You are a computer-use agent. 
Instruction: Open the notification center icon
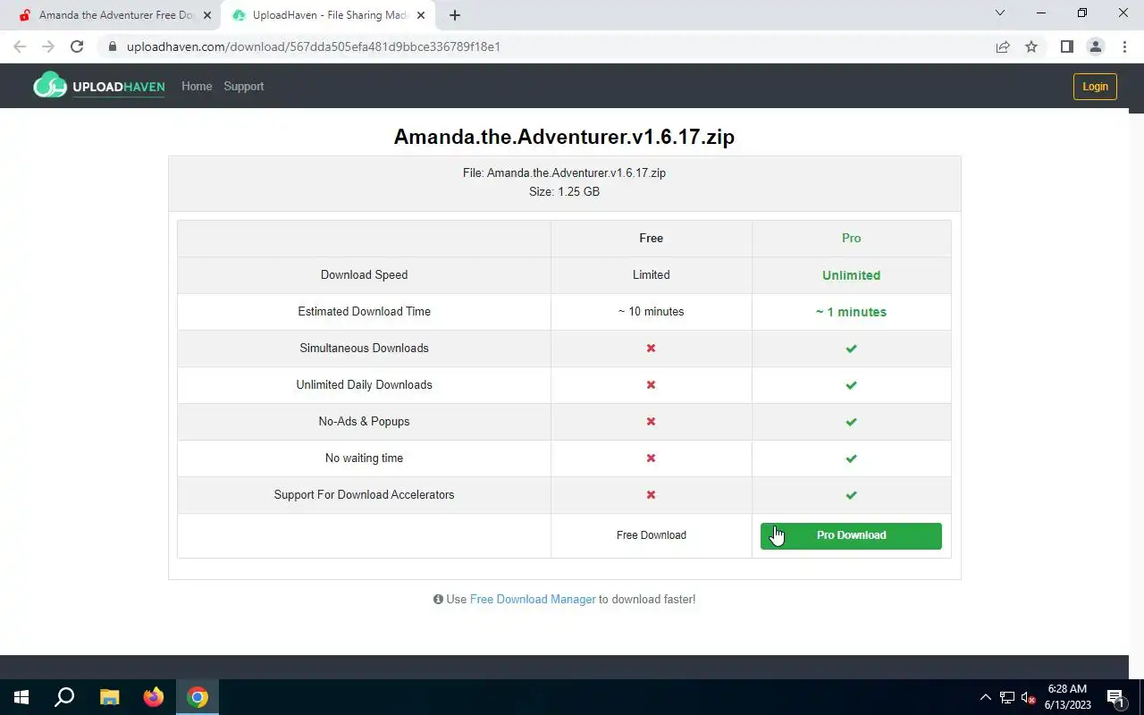1115,697
